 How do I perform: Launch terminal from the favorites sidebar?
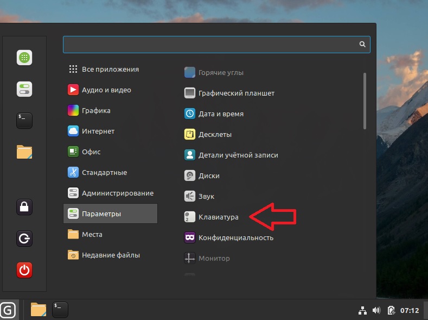[x=24, y=121]
